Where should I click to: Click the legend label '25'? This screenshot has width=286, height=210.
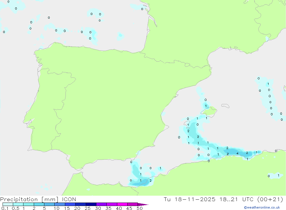pyautogui.click(x=88, y=208)
